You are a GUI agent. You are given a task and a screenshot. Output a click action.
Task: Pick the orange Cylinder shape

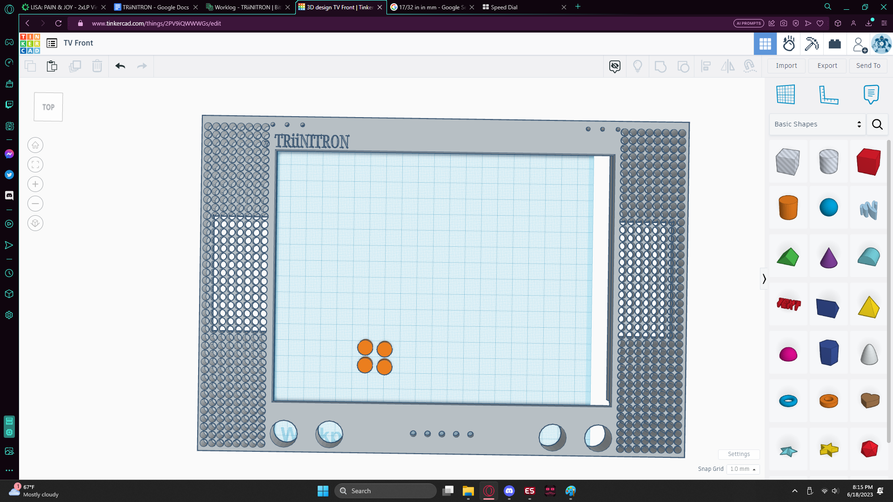[x=788, y=207]
